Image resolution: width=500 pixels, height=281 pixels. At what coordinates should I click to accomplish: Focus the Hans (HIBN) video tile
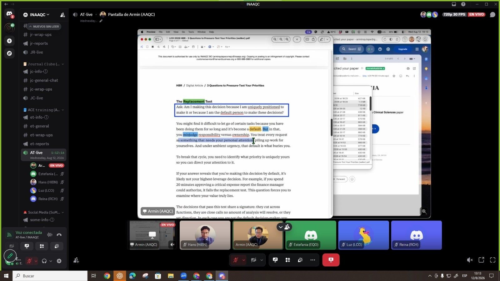(205, 235)
